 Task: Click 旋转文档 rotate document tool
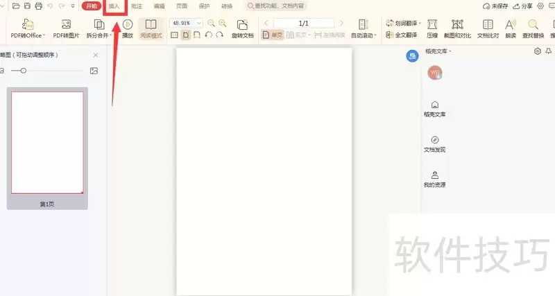[242, 28]
